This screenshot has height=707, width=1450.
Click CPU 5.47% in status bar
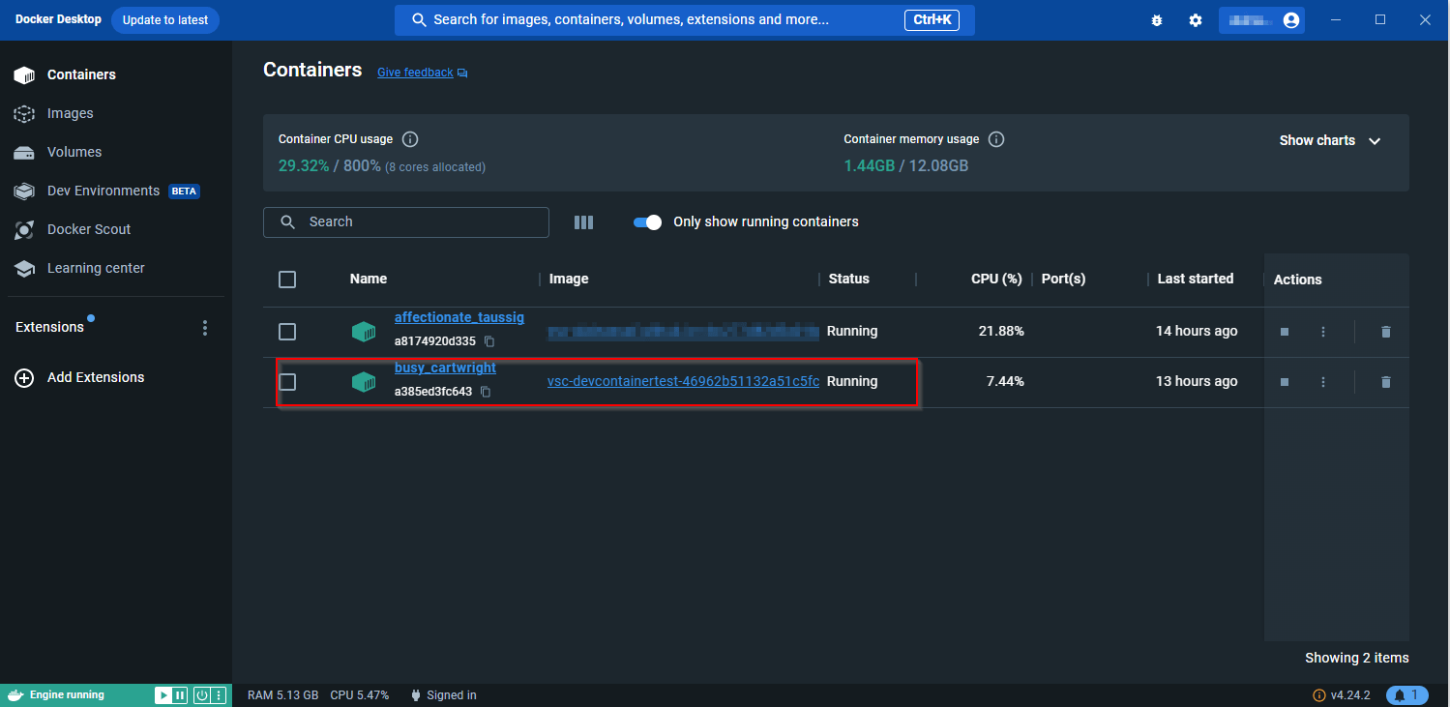click(359, 695)
